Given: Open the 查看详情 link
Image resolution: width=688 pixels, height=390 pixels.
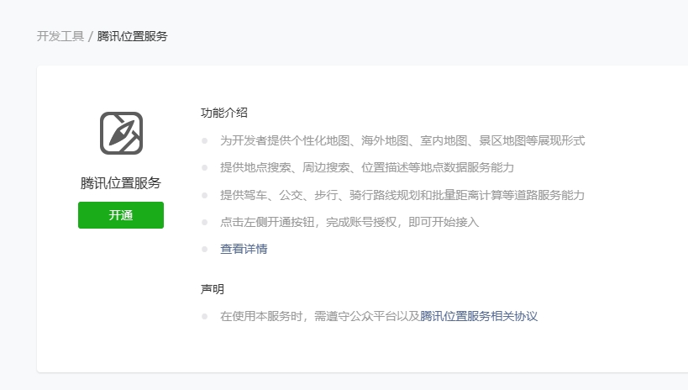Looking at the screenshot, I should pos(244,249).
